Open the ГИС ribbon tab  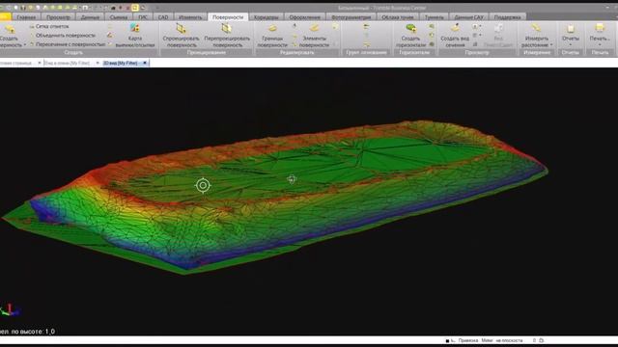coord(143,17)
